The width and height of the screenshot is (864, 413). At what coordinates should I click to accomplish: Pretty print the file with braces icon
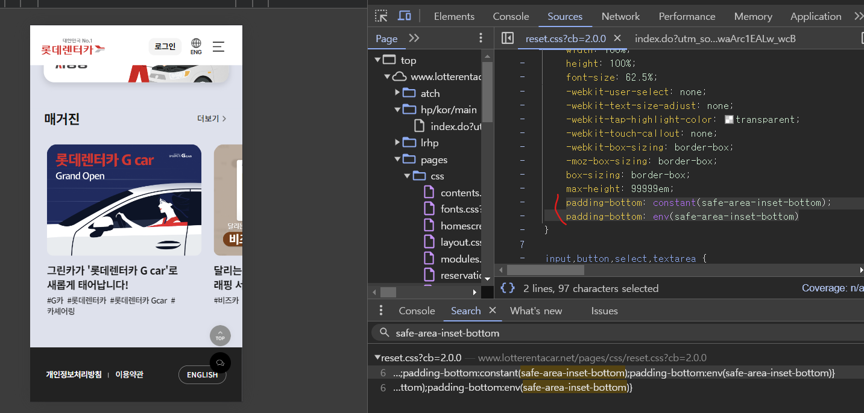coord(508,288)
